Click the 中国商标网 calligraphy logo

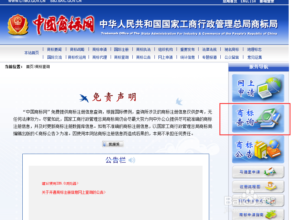pyautogui.click(x=63, y=25)
